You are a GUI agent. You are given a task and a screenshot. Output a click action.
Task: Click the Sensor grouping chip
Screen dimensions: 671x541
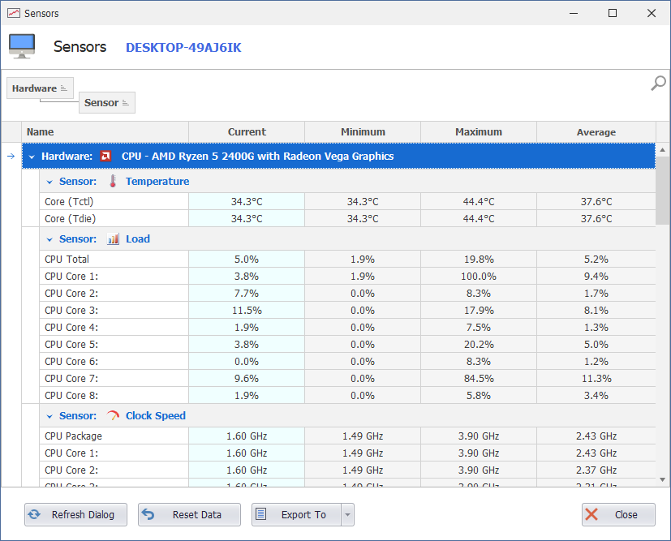pos(107,103)
